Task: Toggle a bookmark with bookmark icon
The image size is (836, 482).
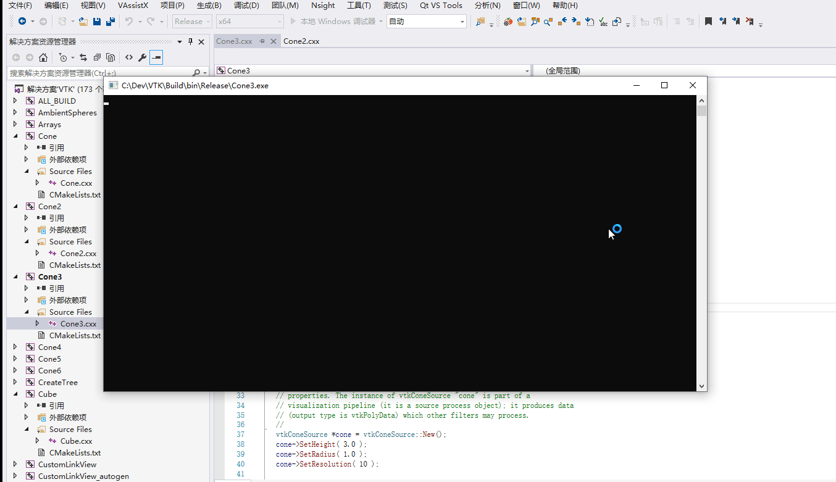Action: [x=708, y=21]
